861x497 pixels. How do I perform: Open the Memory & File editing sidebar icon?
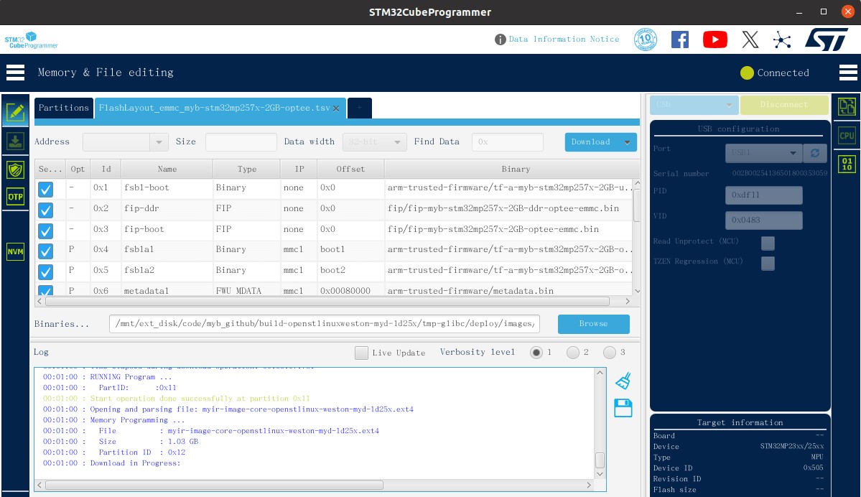pos(15,112)
